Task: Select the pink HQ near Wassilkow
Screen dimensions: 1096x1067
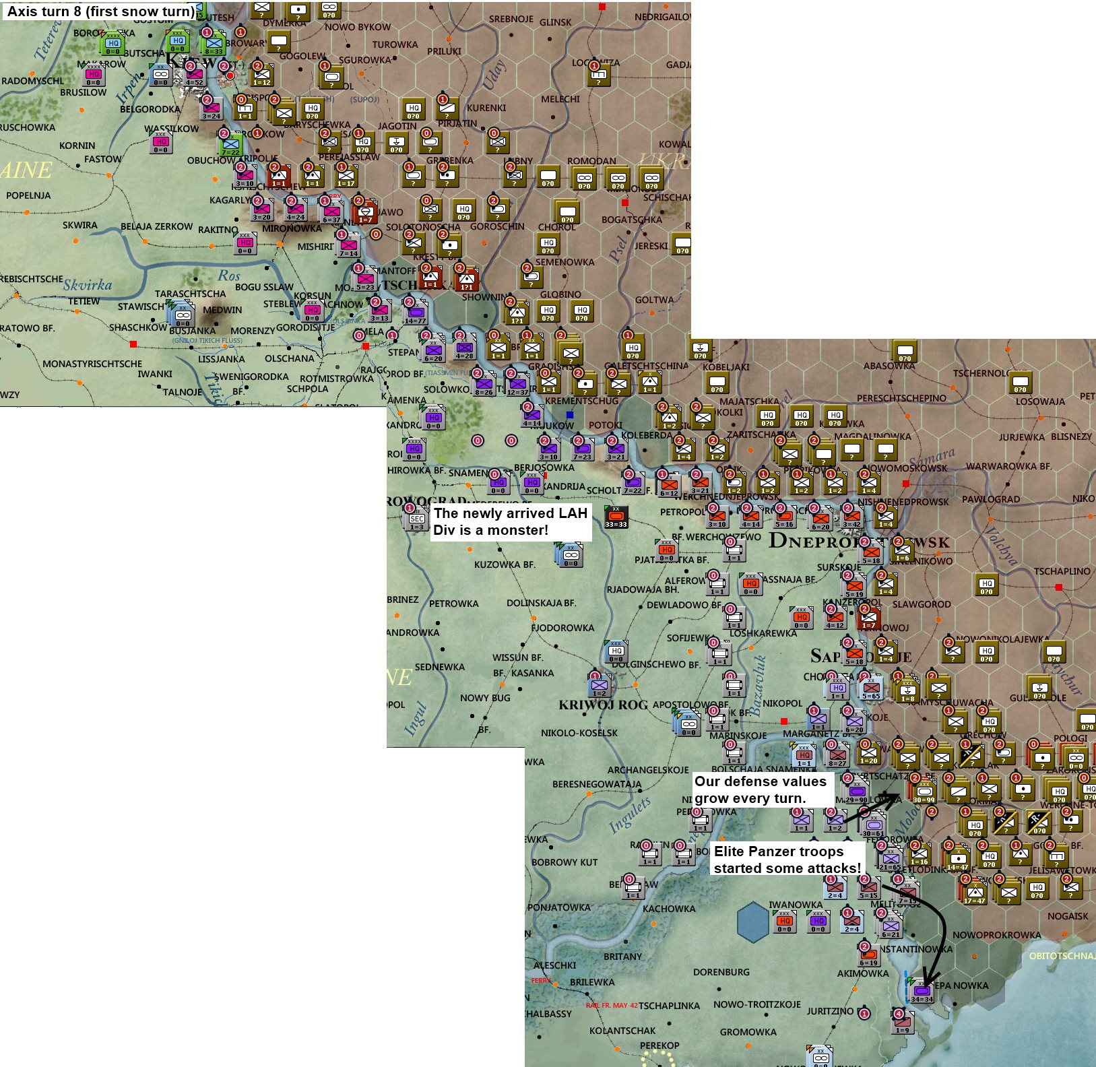Action: (x=161, y=143)
